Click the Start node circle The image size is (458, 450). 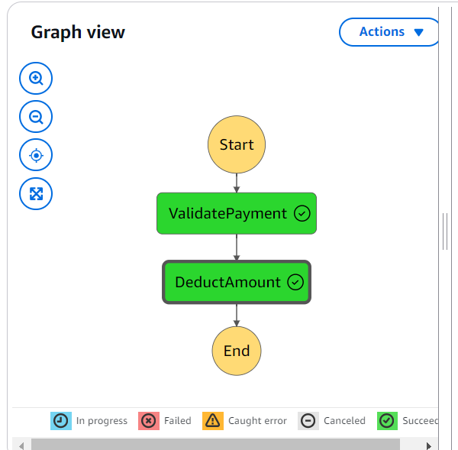tap(237, 144)
